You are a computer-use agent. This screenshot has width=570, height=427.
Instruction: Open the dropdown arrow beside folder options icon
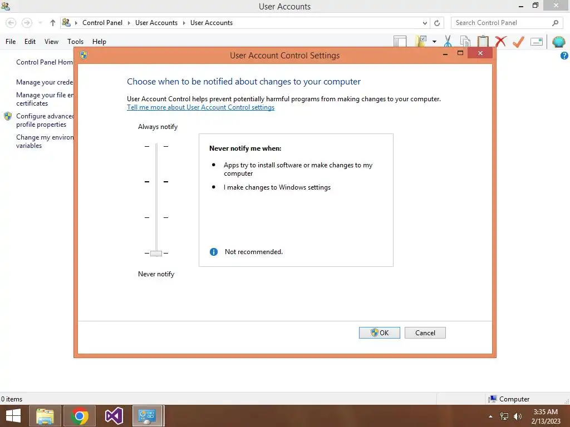click(434, 42)
